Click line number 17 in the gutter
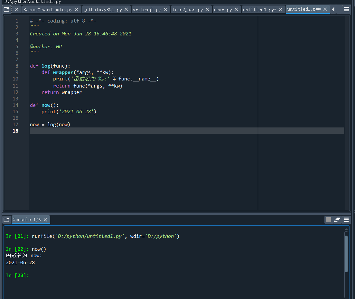Image resolution: width=355 pixels, height=299 pixels. click(x=15, y=125)
